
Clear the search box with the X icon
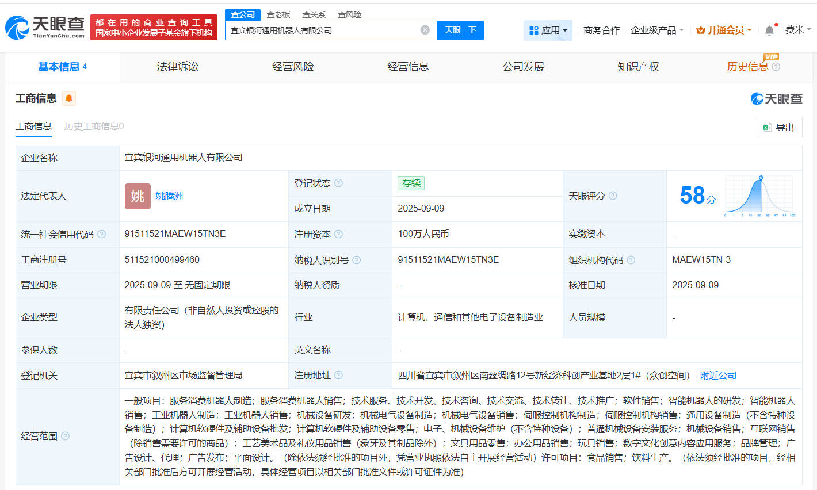pyautogui.click(x=425, y=30)
